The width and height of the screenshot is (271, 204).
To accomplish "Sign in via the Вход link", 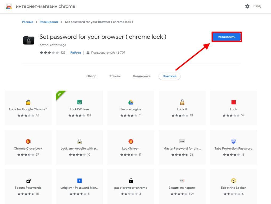I will [x=257, y=6].
